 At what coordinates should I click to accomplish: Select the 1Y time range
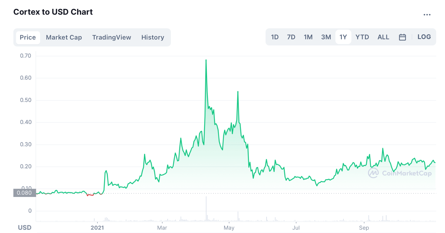(343, 37)
